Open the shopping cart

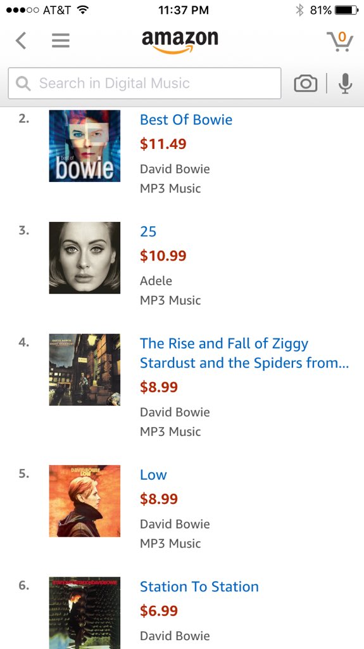tap(339, 41)
